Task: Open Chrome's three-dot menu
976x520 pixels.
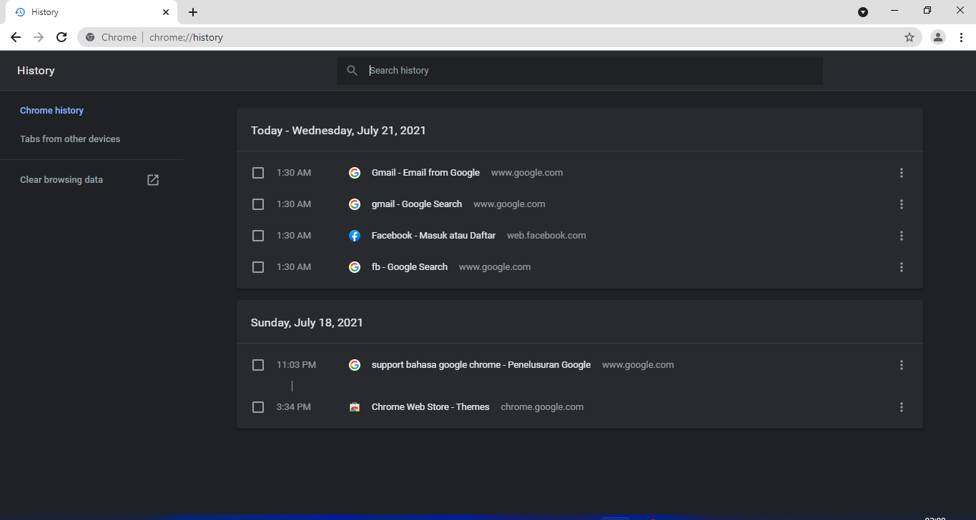Action: (962, 37)
